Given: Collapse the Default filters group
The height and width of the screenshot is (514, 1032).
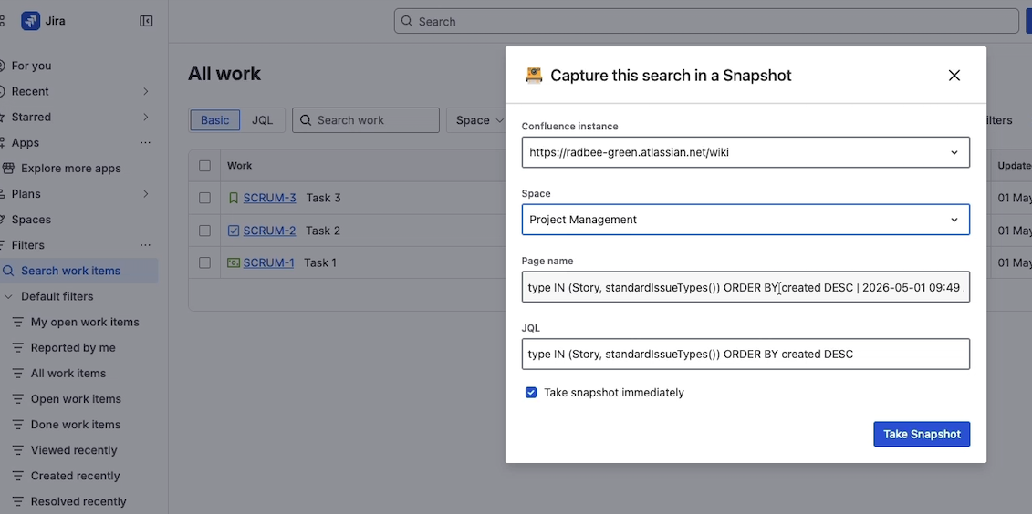Looking at the screenshot, I should [8, 296].
